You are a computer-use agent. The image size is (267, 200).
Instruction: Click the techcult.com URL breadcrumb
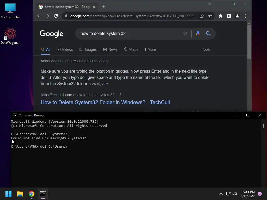(77, 95)
